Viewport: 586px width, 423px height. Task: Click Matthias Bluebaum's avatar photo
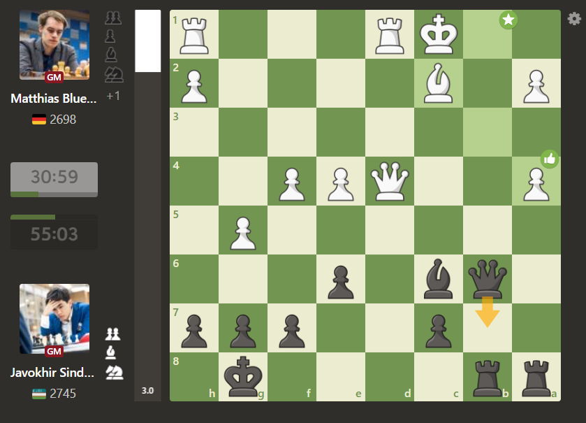pyautogui.click(x=54, y=45)
